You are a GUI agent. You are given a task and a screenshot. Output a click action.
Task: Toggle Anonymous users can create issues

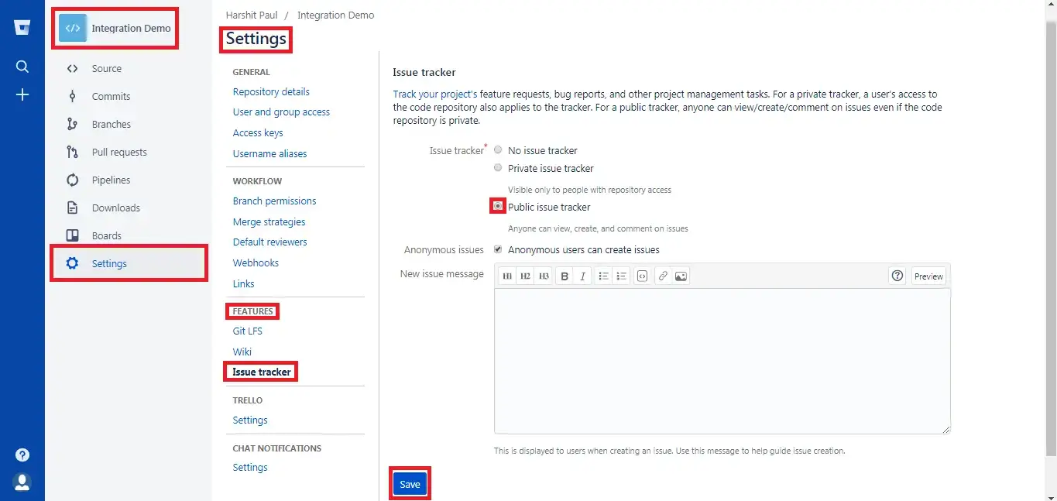pyautogui.click(x=498, y=249)
